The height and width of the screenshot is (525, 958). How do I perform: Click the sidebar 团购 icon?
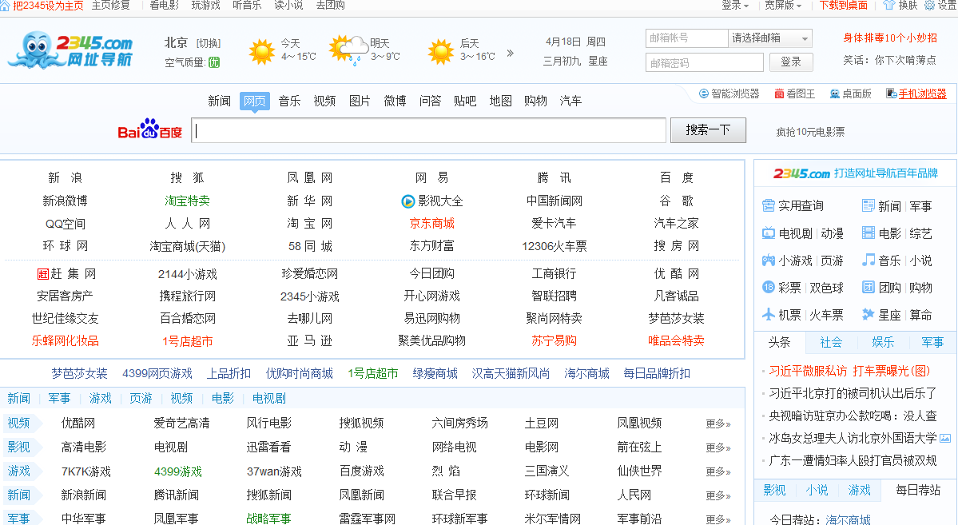click(x=869, y=287)
